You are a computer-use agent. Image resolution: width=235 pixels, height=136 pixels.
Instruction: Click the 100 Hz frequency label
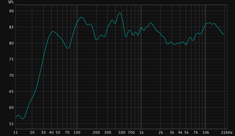[x=77, y=132]
